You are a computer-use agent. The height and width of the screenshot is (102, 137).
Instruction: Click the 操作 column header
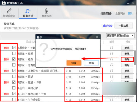128,42
